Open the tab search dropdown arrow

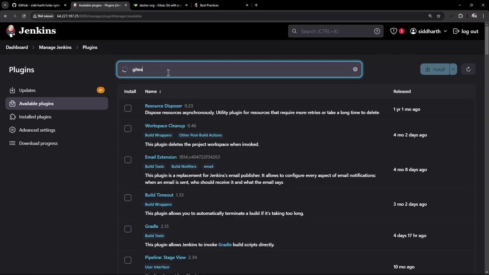tap(5, 5)
